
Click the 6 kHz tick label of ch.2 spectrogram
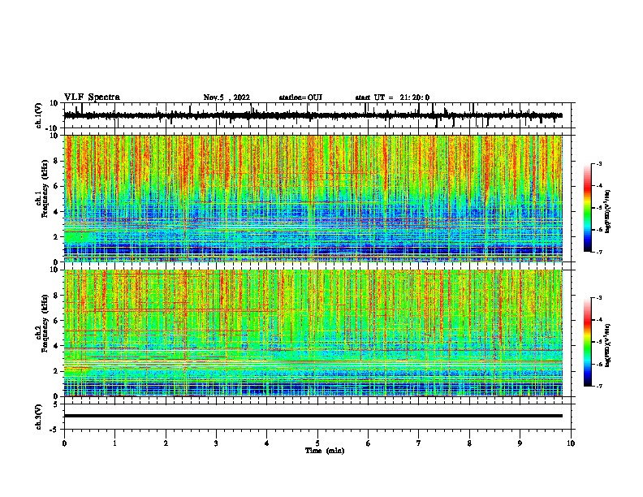[57, 321]
